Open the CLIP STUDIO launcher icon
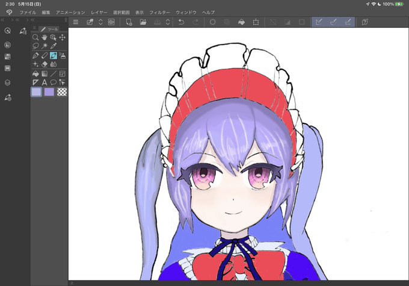Image resolution: width=409 pixels, height=286 pixels. click(90, 22)
